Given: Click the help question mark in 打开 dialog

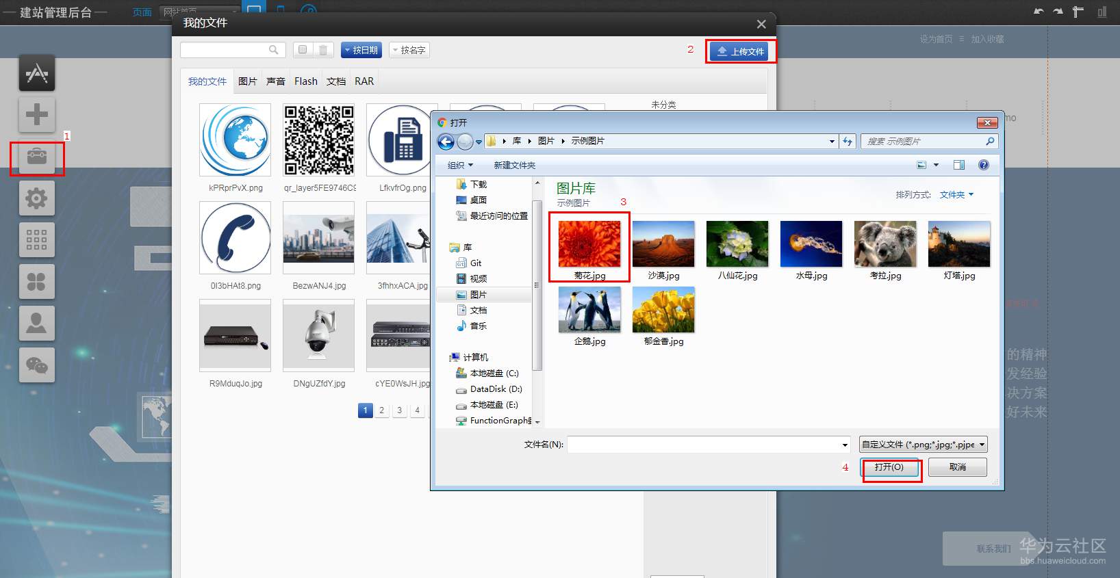Looking at the screenshot, I should click(984, 165).
